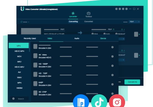Click the blue P app icon
Viewport: 153px width, 107px height.
point(81,101)
